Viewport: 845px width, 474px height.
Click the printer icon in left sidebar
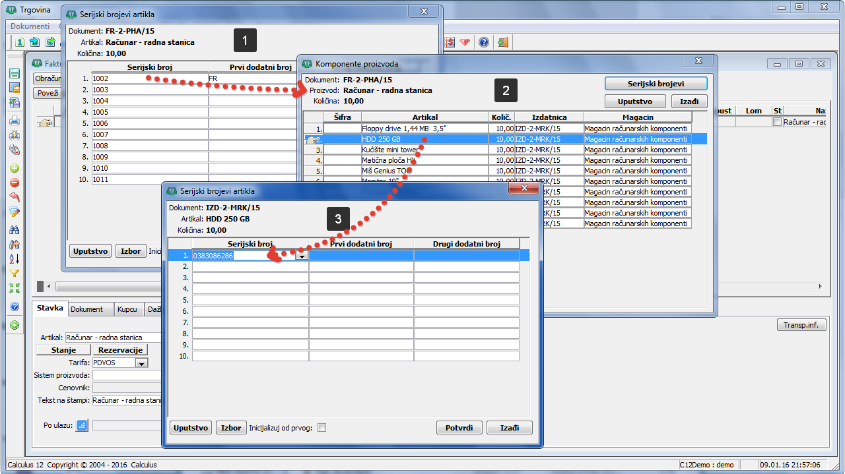15,121
